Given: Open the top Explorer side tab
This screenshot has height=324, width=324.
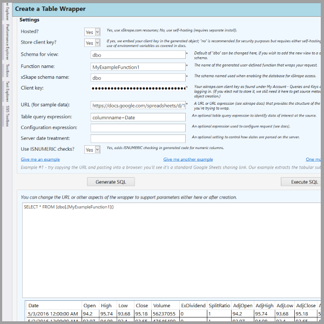Looking at the screenshot, I should pyautogui.click(x=7, y=12).
